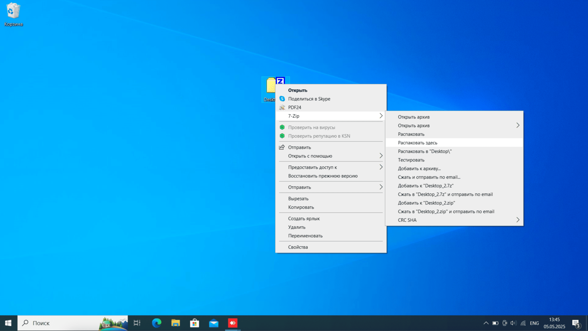588x331 pixels.
Task: Open the Корзина recycle bin icon
Action: click(13, 15)
